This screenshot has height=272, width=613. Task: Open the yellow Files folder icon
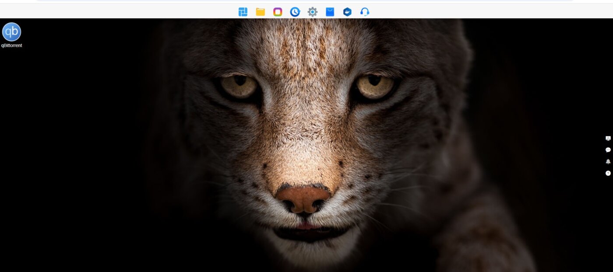pos(261,12)
